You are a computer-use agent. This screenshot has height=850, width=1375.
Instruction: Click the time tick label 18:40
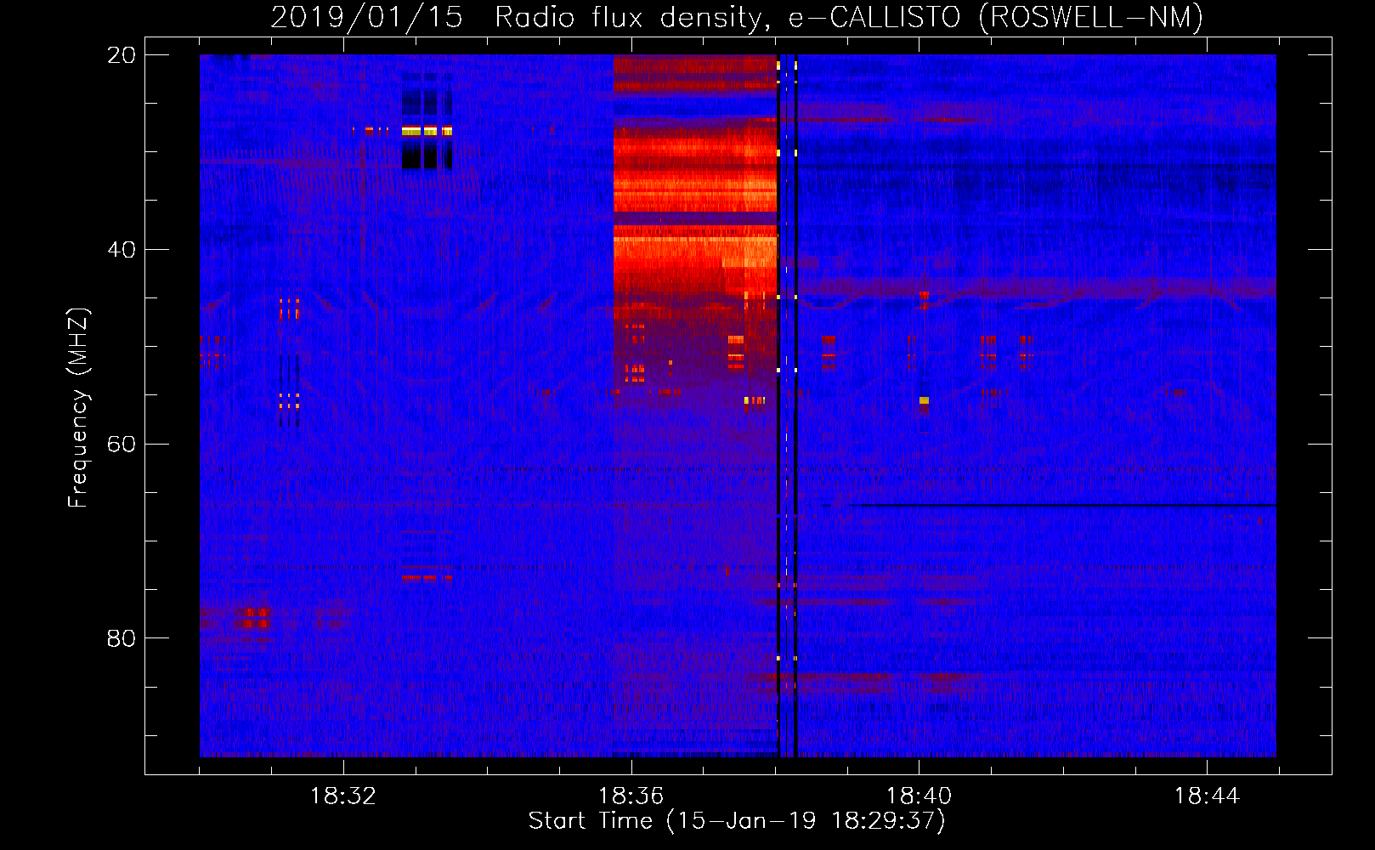pos(919,796)
